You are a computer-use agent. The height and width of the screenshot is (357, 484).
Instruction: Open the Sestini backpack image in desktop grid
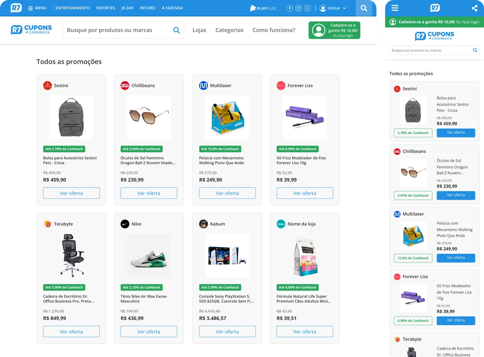click(71, 117)
